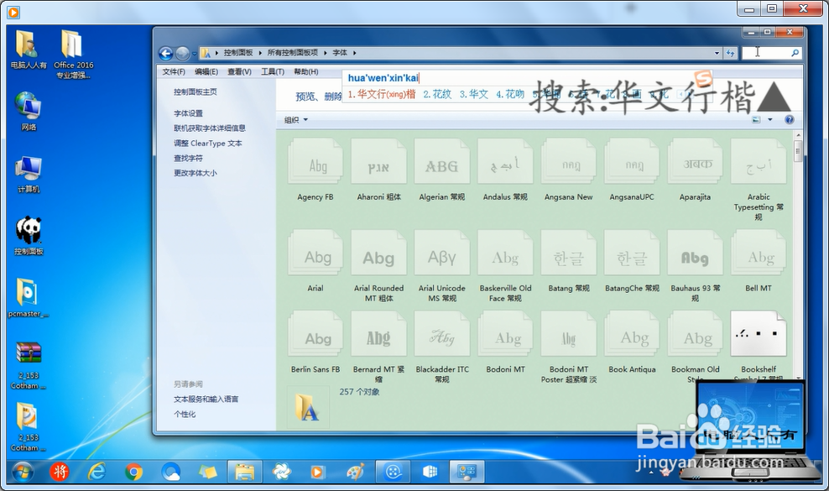Select the Bell MT font icon

[759, 253]
